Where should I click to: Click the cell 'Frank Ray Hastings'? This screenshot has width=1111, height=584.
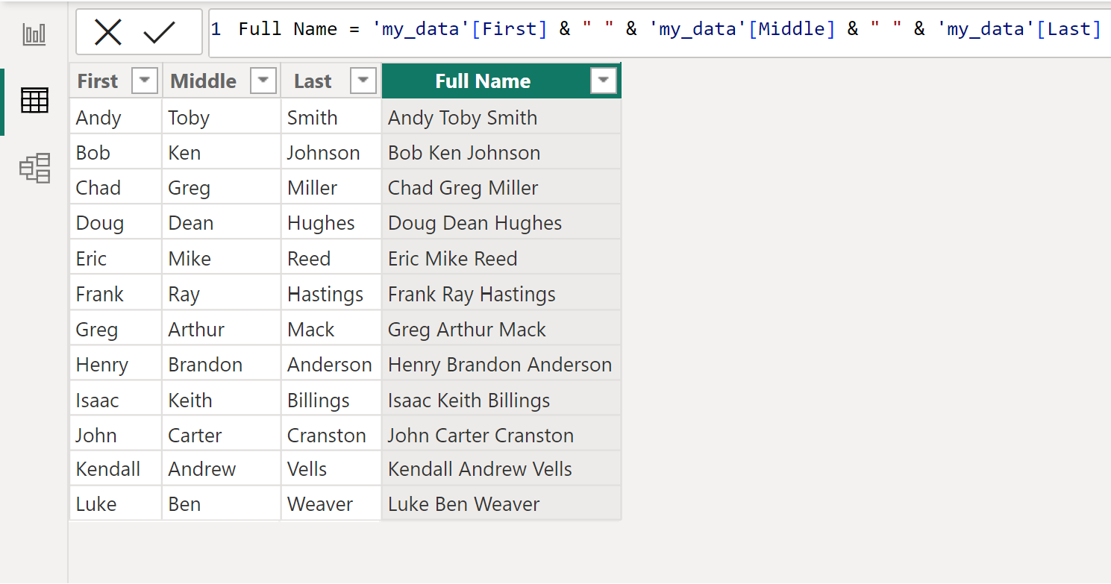pyautogui.click(x=501, y=293)
